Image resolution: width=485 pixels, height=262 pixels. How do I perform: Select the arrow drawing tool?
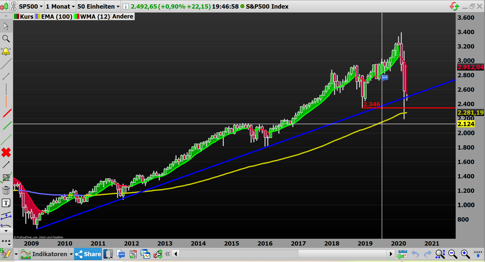click(x=6, y=165)
